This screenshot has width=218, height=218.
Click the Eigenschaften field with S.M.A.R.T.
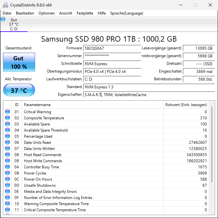tap(149, 95)
